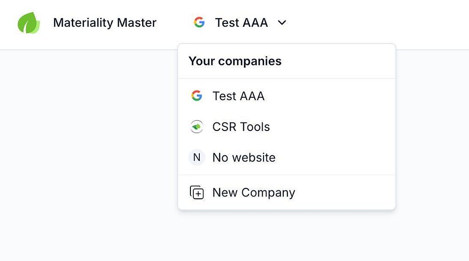This screenshot has width=469, height=261.
Task: Click blank space right of New Company row
Action: tap(347, 193)
